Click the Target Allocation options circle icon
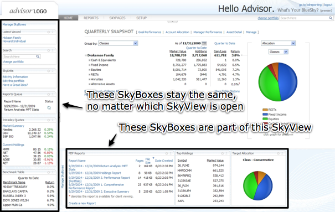Viewport: 335px width, 212px height. coord(278,153)
